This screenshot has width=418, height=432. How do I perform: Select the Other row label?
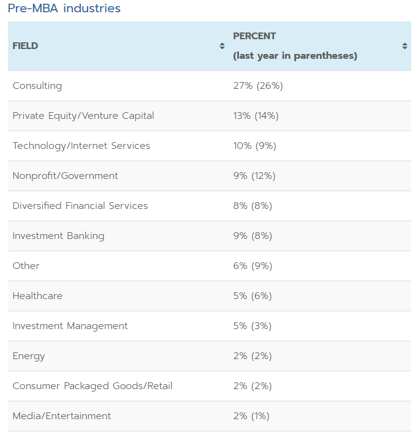point(26,266)
